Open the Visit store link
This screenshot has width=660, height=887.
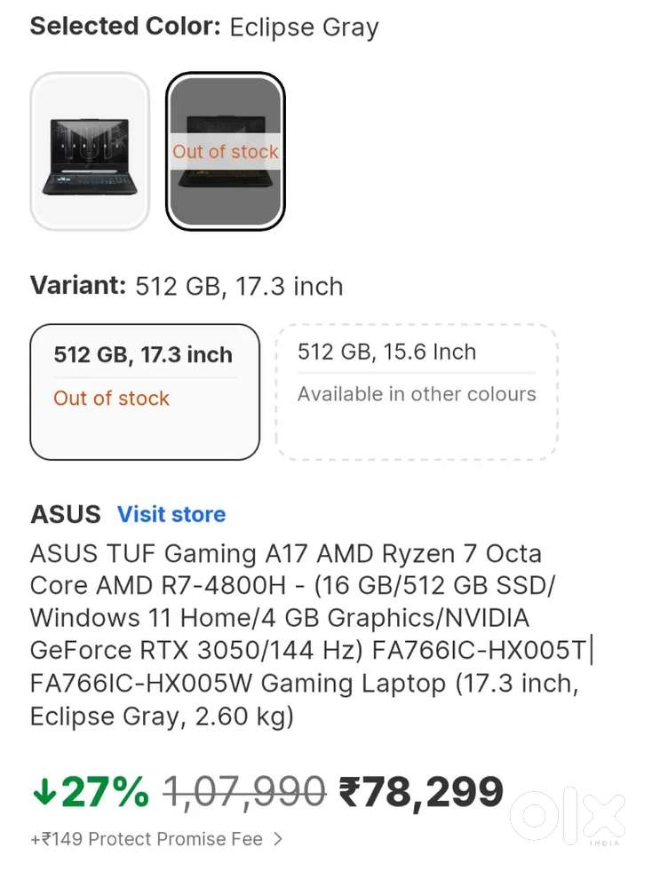tap(171, 514)
